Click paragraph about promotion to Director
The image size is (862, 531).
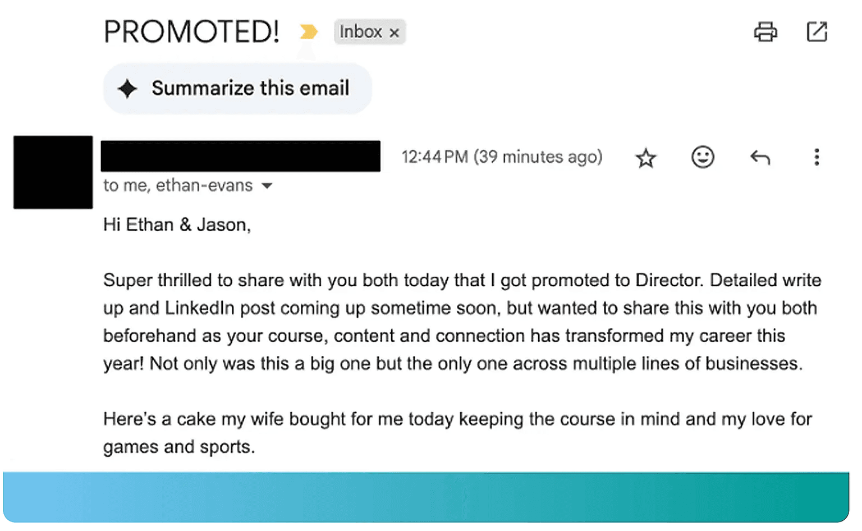coord(461,322)
